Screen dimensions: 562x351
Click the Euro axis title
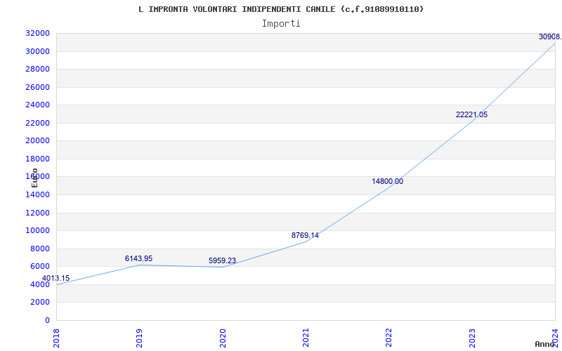(34, 178)
